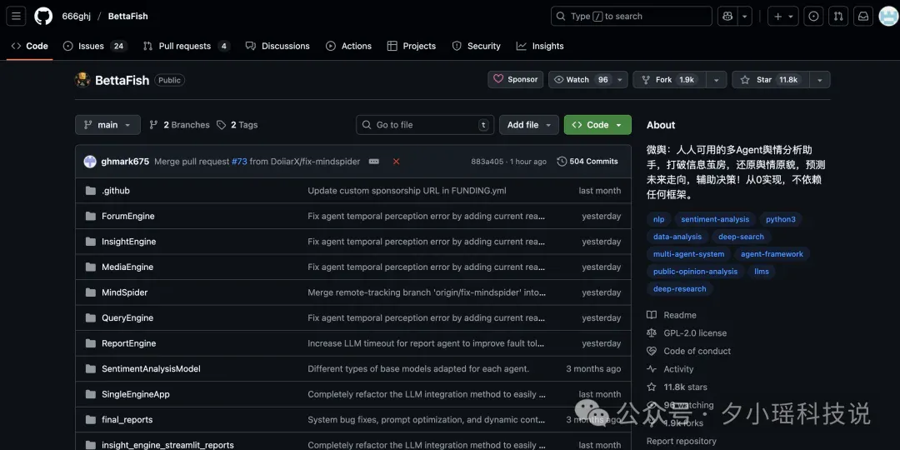
Task: Switch to the Security tab
Action: pos(477,46)
